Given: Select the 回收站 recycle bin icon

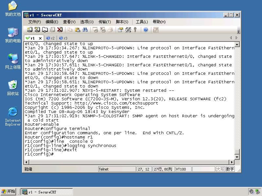Looking at the screenshot, I should click(x=13, y=88).
